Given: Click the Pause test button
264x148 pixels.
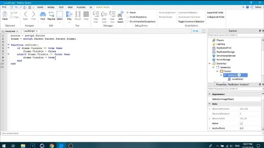Looking at the screenshot, I should (78, 14).
